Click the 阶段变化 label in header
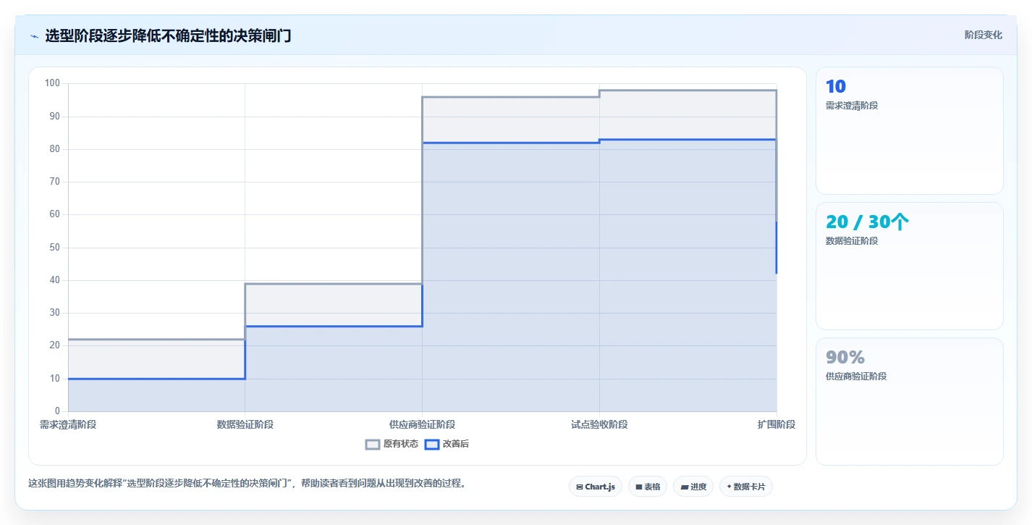The image size is (1032, 525). pyautogui.click(x=984, y=35)
